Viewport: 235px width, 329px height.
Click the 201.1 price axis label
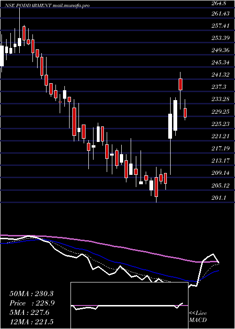[x=219, y=198]
